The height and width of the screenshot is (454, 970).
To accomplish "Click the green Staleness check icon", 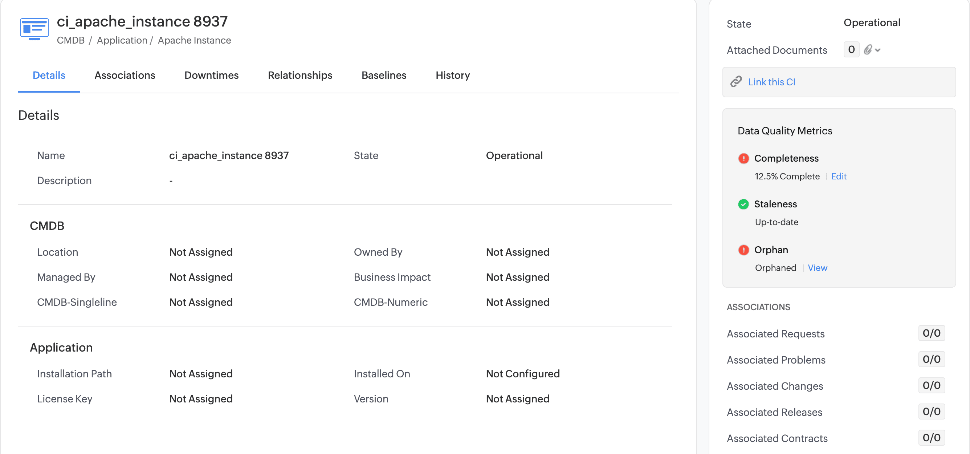I will [x=743, y=204].
